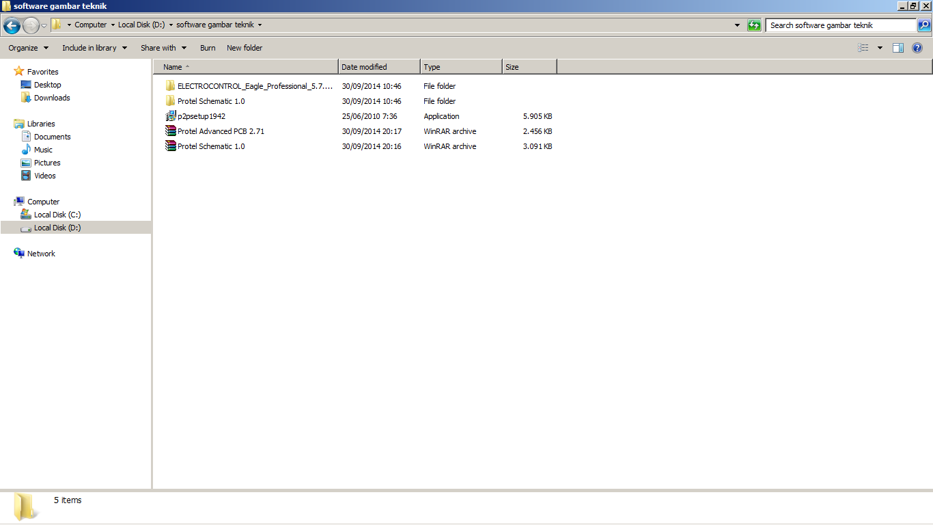Click the Libraries icon in sidebar
The width and height of the screenshot is (933, 525).
[x=19, y=124]
